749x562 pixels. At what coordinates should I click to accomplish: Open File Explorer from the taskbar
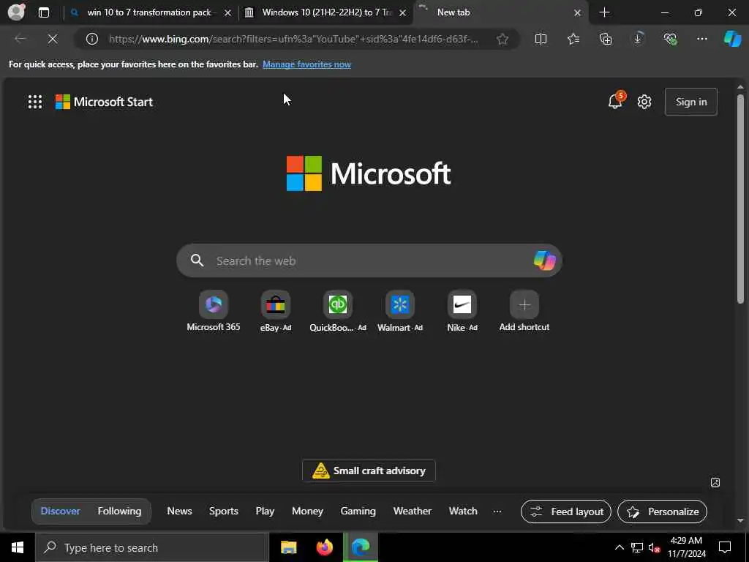click(288, 547)
